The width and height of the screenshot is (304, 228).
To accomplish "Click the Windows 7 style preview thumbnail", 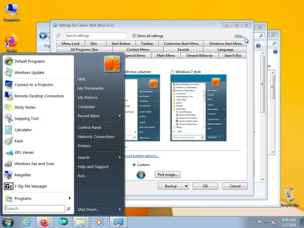I will [x=198, y=108].
